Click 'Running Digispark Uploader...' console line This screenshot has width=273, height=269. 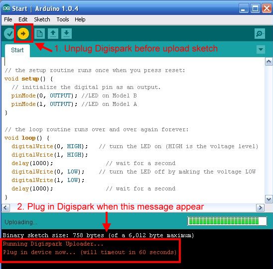click(53, 244)
